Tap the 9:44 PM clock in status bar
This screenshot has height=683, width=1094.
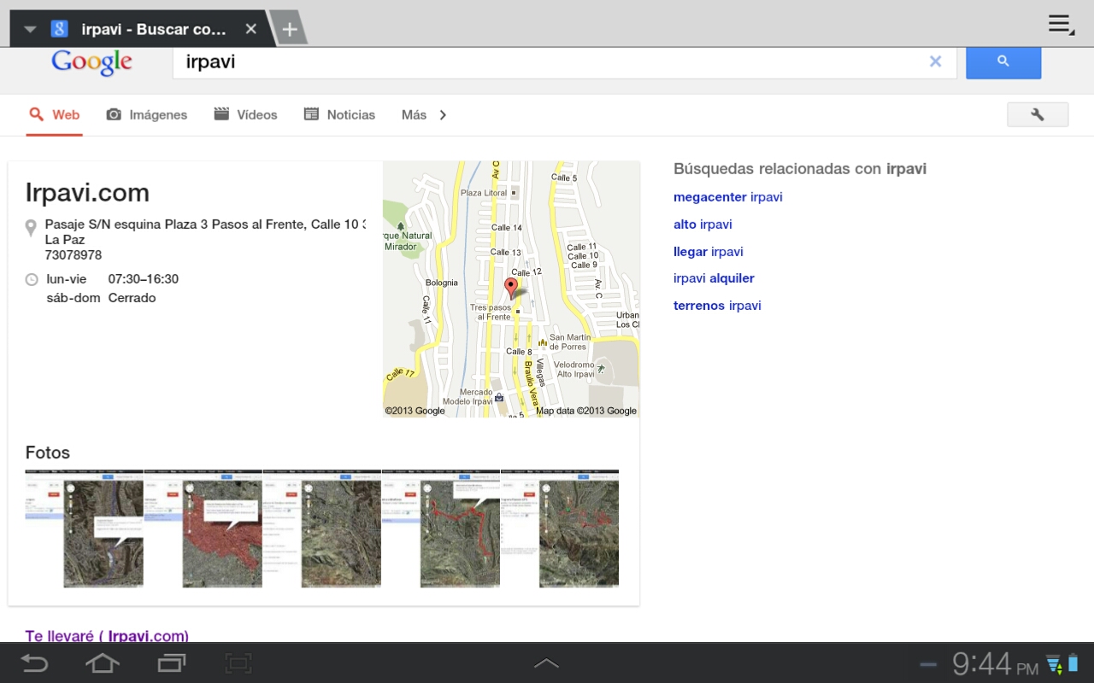point(995,663)
